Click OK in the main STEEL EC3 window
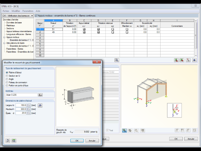The width and height of the screenshot is (201, 151). point(176,139)
